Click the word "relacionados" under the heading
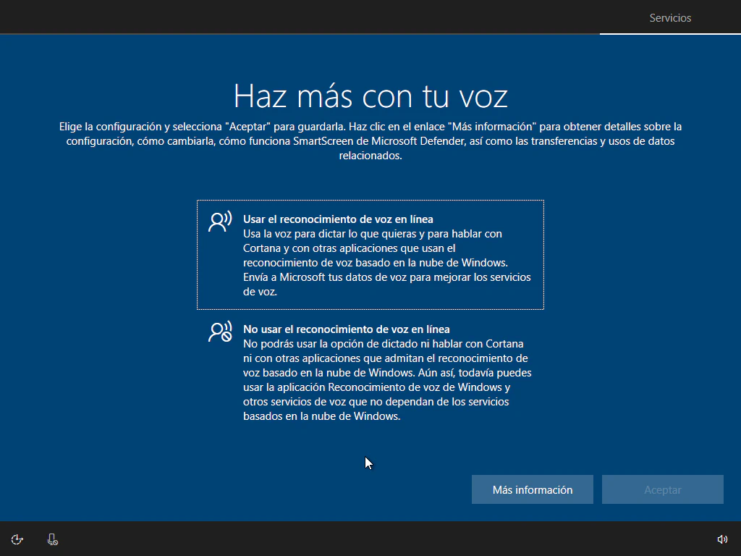 click(x=370, y=156)
